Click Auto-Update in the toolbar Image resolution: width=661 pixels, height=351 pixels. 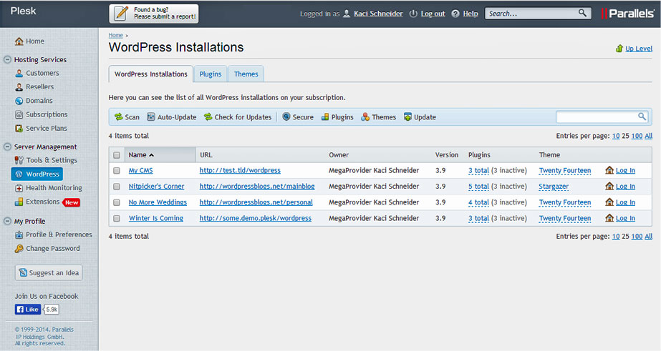point(172,117)
